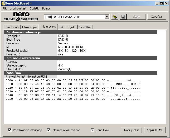
Task: Click Physical Format Information (00h) label
Action: [x=26, y=77]
